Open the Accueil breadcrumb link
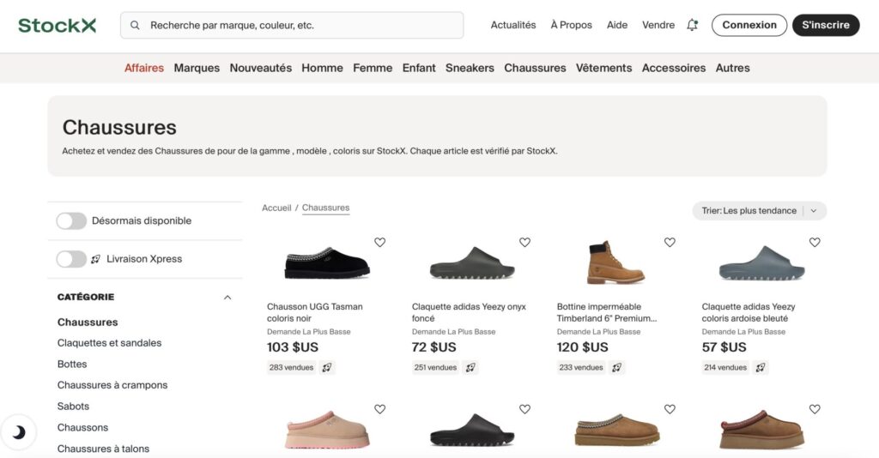Screen dimensions: 879x458 pyautogui.click(x=276, y=208)
